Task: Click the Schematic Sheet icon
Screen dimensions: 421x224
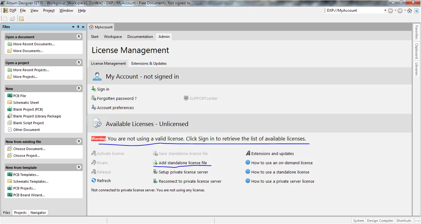Action: tap(10, 103)
